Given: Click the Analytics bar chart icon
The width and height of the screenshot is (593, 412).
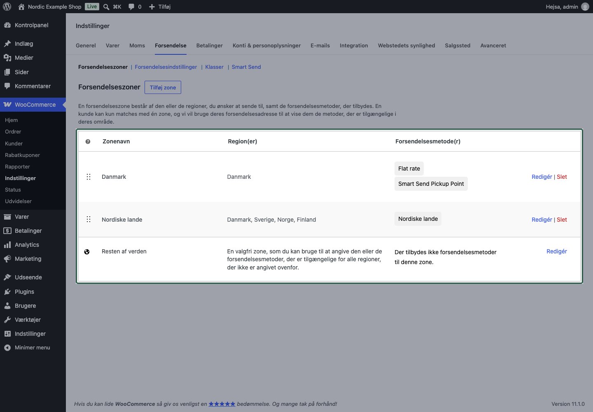Looking at the screenshot, I should (x=7, y=245).
